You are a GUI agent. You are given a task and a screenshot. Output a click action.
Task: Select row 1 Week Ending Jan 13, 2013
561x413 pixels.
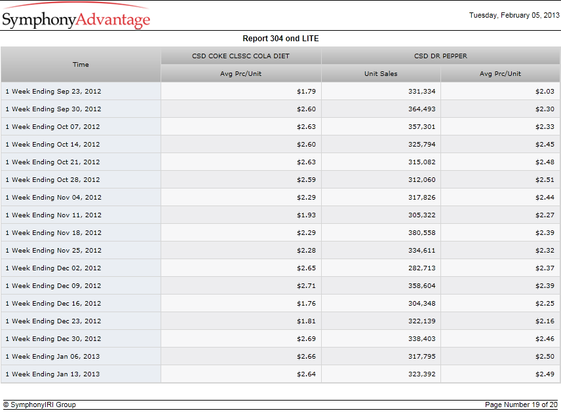click(x=280, y=374)
